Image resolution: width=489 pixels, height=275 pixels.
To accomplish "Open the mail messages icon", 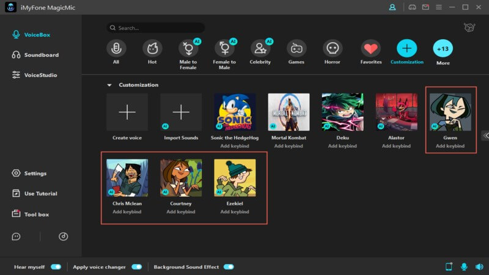I will point(425,7).
